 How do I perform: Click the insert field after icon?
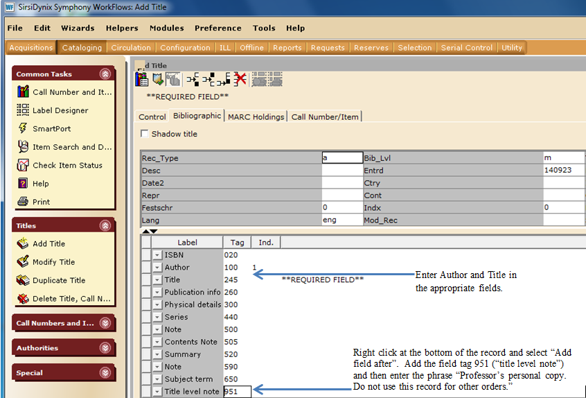pyautogui.click(x=208, y=79)
